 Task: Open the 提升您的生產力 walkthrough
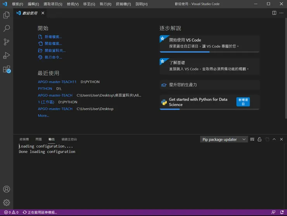coord(209,85)
